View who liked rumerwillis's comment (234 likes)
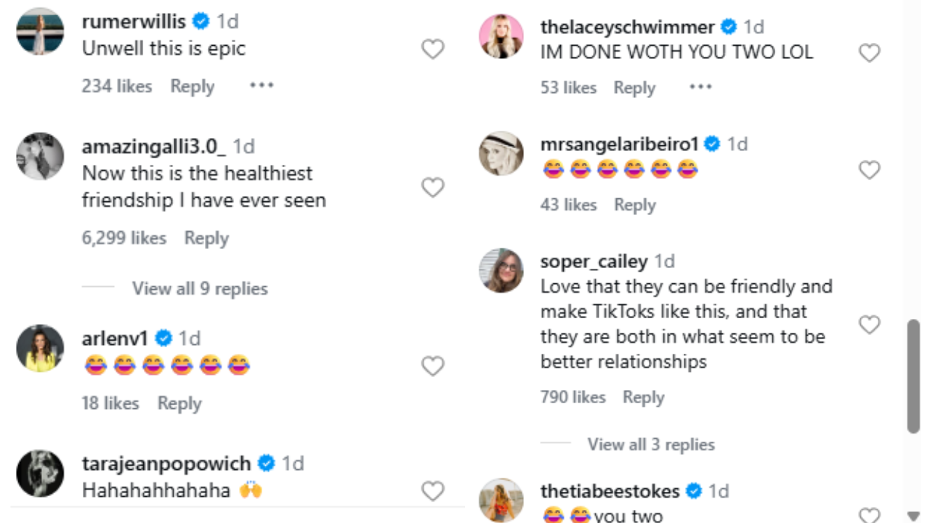This screenshot has width=930, height=523. 117,86
